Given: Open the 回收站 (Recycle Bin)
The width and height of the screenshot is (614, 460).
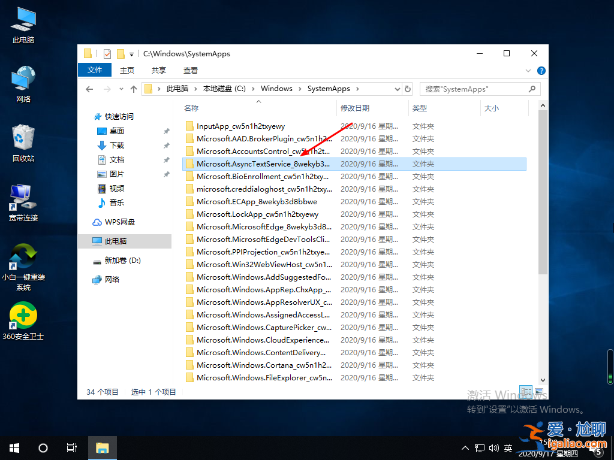Looking at the screenshot, I should point(22,142).
